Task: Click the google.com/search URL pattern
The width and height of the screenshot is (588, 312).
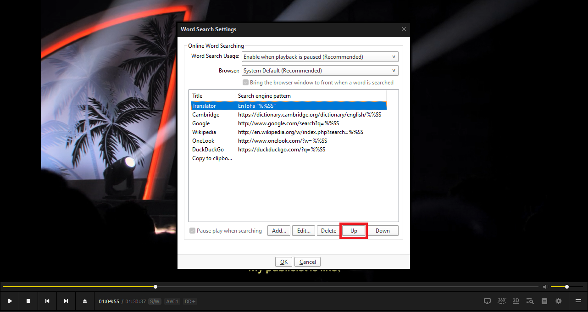Action: tap(288, 123)
